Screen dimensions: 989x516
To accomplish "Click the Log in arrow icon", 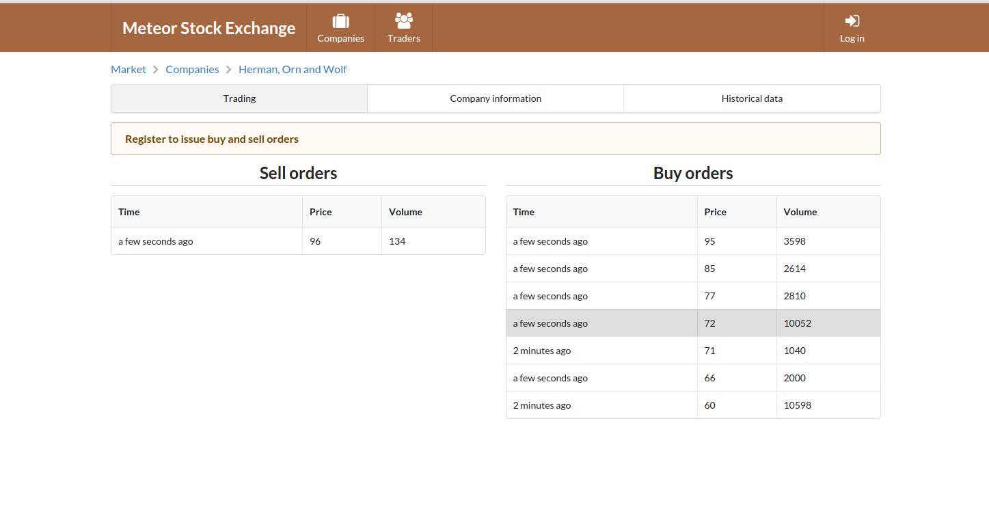I will tap(852, 21).
